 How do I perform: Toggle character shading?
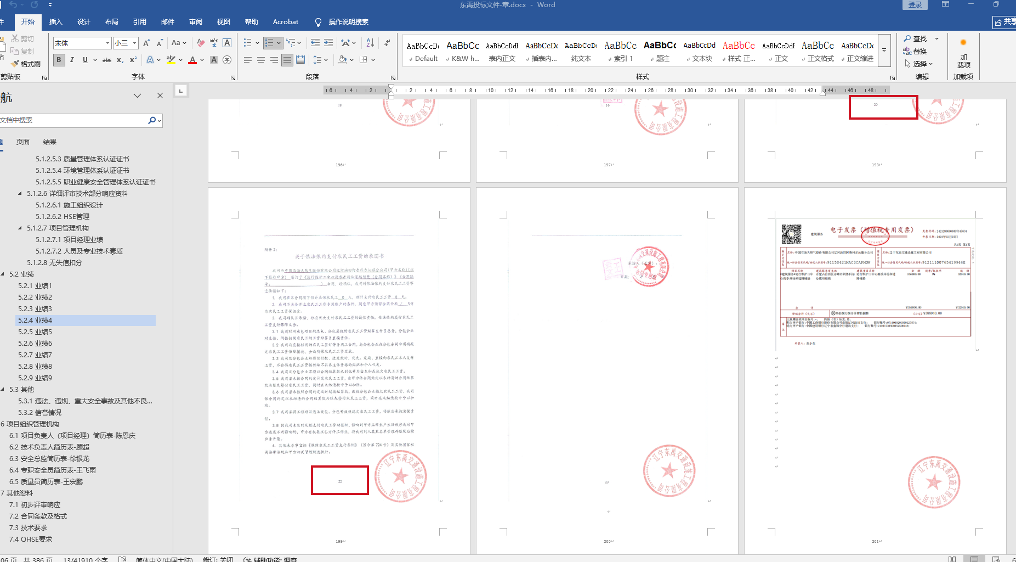click(214, 60)
